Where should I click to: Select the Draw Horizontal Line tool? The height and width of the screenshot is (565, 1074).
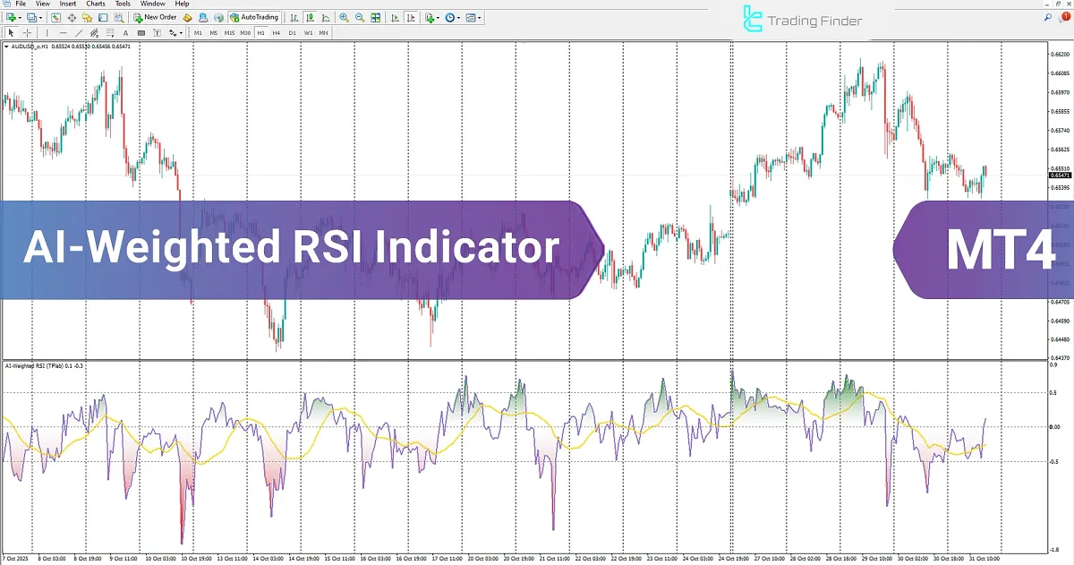[61, 32]
